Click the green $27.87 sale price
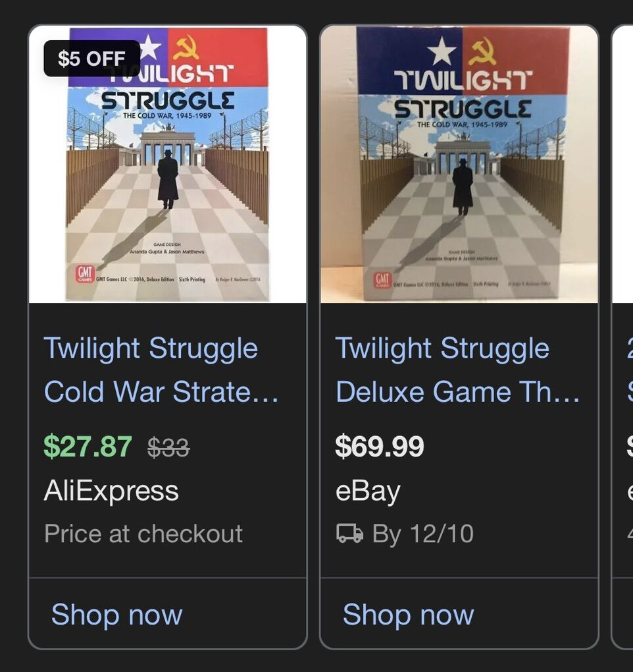Image resolution: width=633 pixels, height=672 pixels. (x=88, y=447)
